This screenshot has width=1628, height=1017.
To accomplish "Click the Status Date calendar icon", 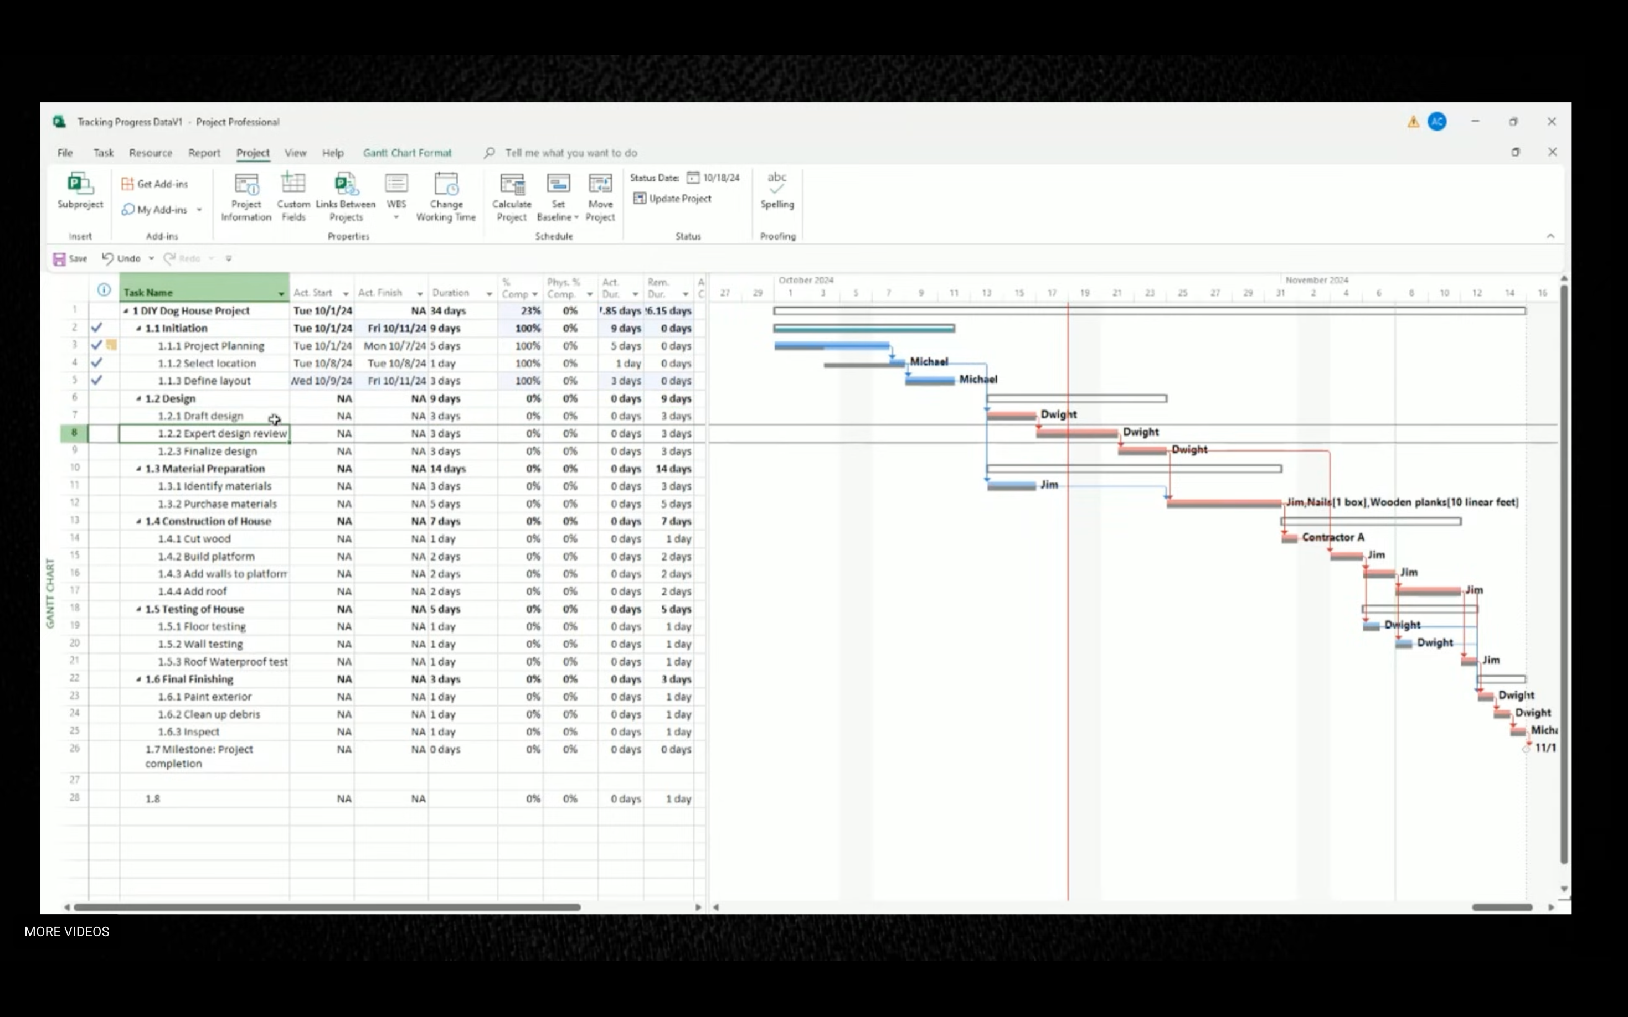I will click(x=693, y=178).
